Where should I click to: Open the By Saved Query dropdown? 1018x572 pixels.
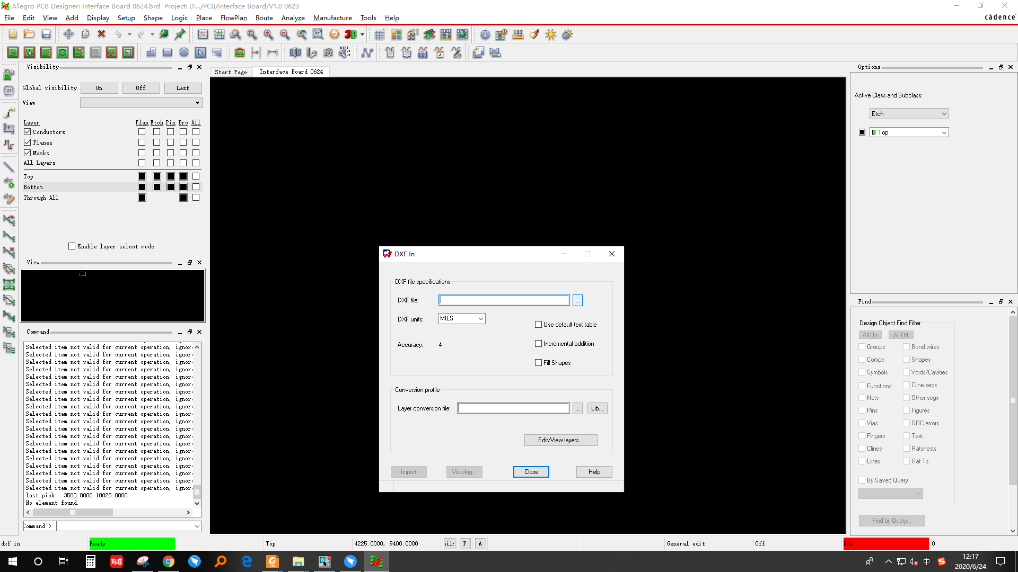(x=891, y=493)
